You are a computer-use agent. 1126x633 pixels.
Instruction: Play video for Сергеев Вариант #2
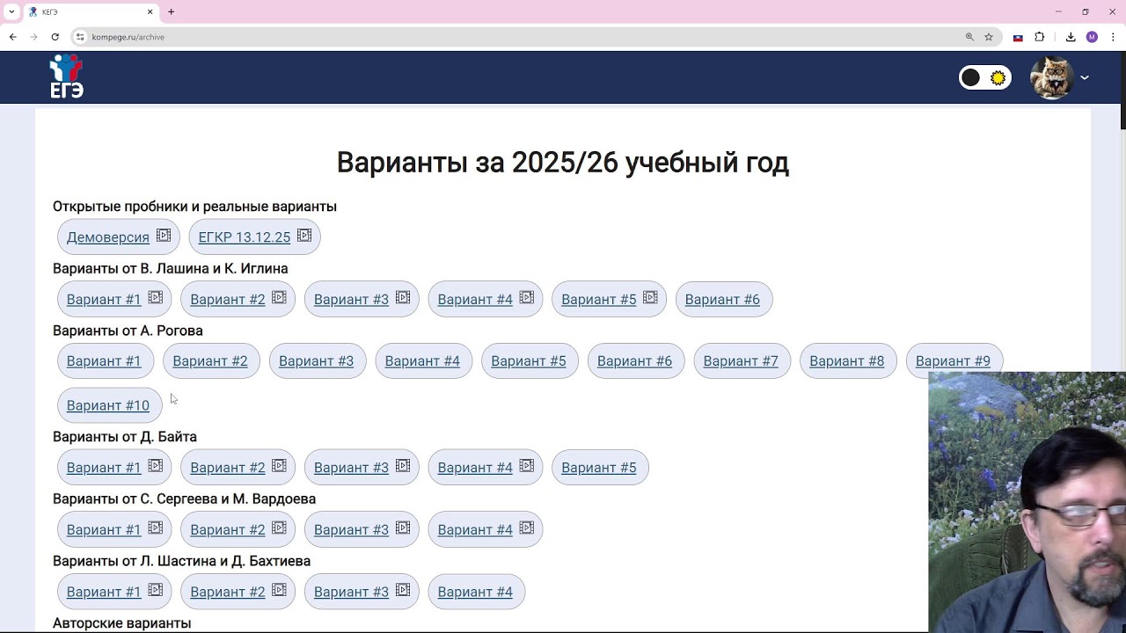279,528
